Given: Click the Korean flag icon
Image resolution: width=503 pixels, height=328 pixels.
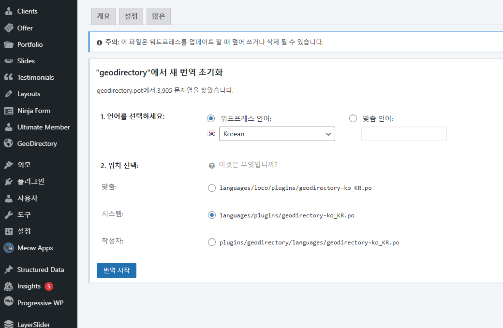Looking at the screenshot, I should coord(212,134).
